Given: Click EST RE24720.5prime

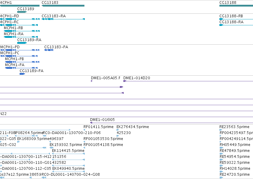Looking at the screenshot, I should [x=235, y=175].
